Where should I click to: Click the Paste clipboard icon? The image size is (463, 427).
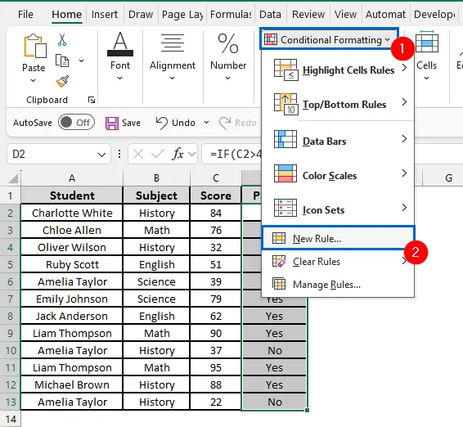point(35,46)
